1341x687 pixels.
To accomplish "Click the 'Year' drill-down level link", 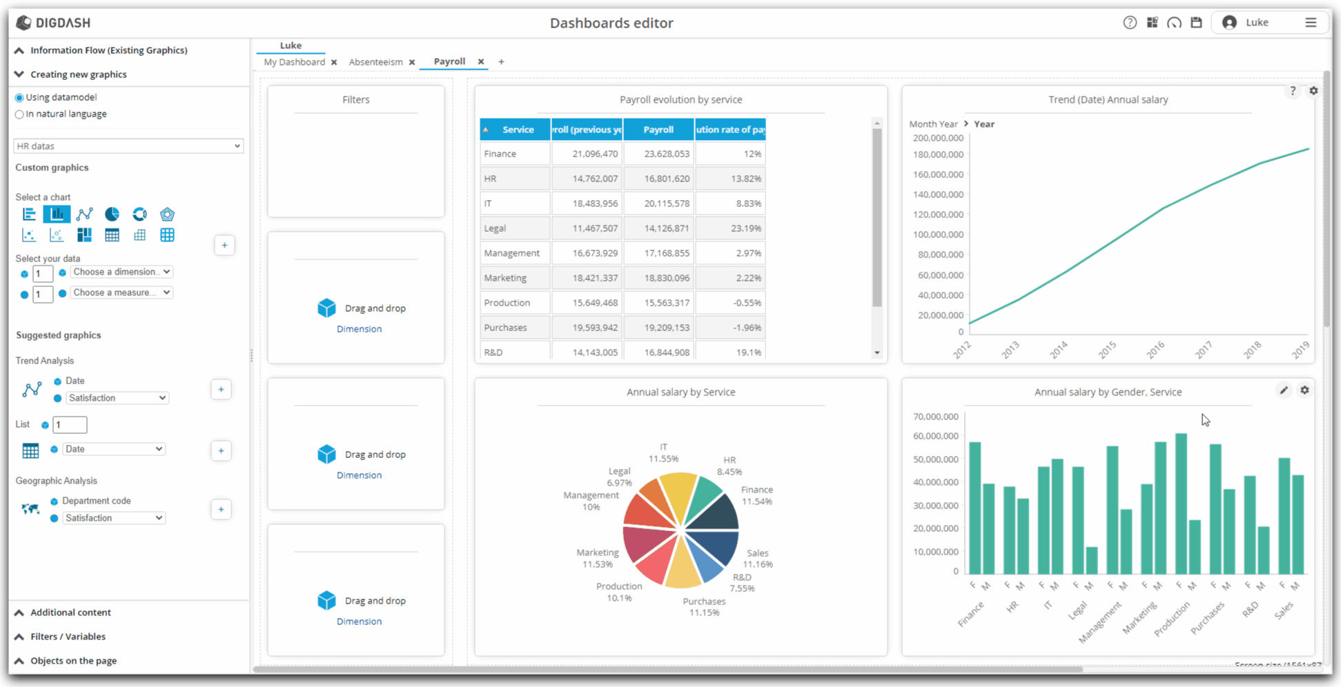I will pyautogui.click(x=983, y=124).
